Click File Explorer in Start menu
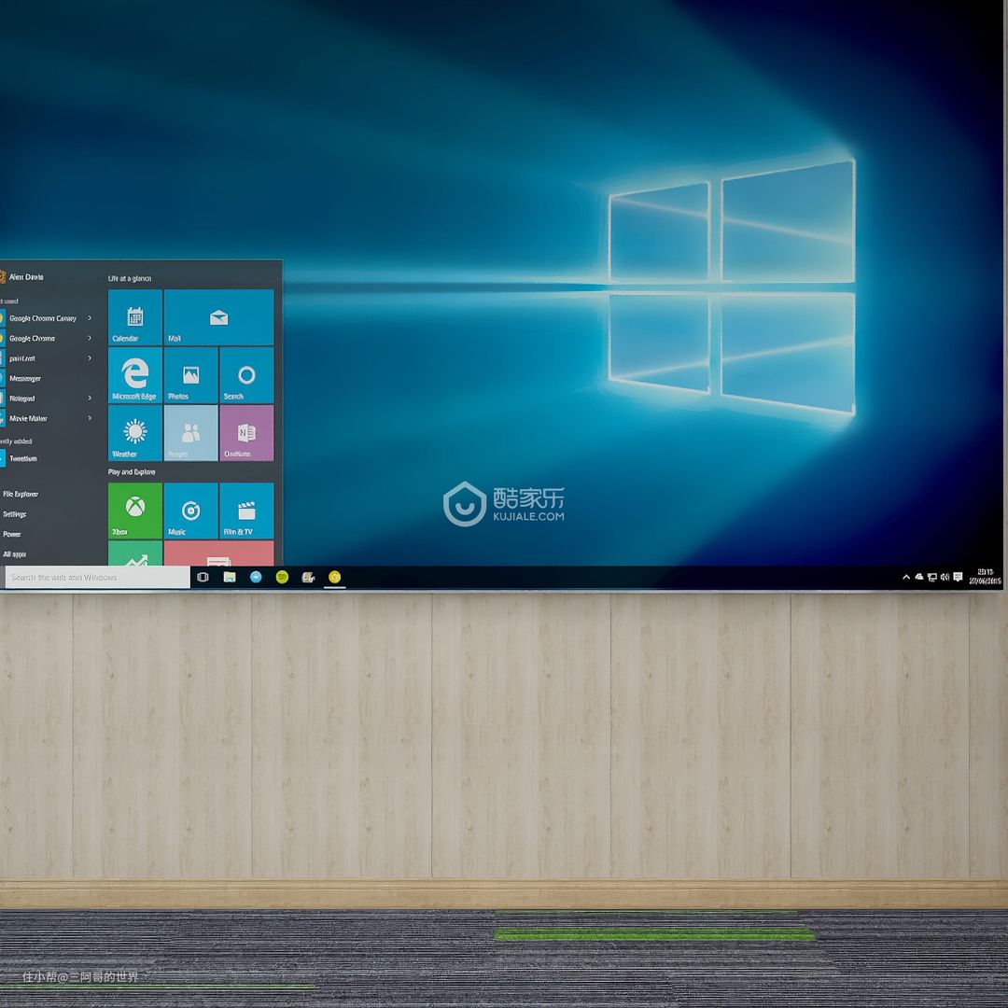Screen dimensions: 1008x1008 pos(21,494)
